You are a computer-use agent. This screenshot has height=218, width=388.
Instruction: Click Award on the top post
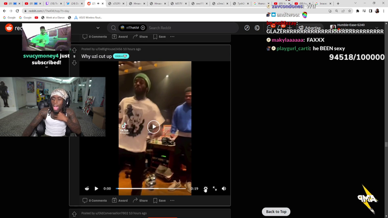(120, 36)
